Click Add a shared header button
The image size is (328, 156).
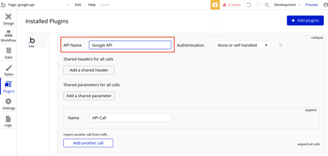tap(89, 70)
